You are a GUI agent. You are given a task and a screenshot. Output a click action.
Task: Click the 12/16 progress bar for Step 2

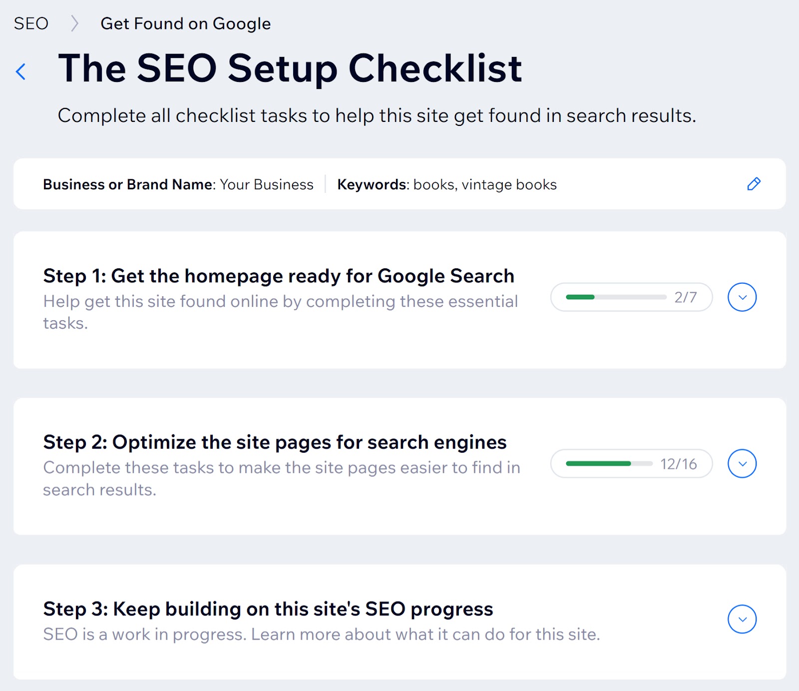click(x=631, y=464)
